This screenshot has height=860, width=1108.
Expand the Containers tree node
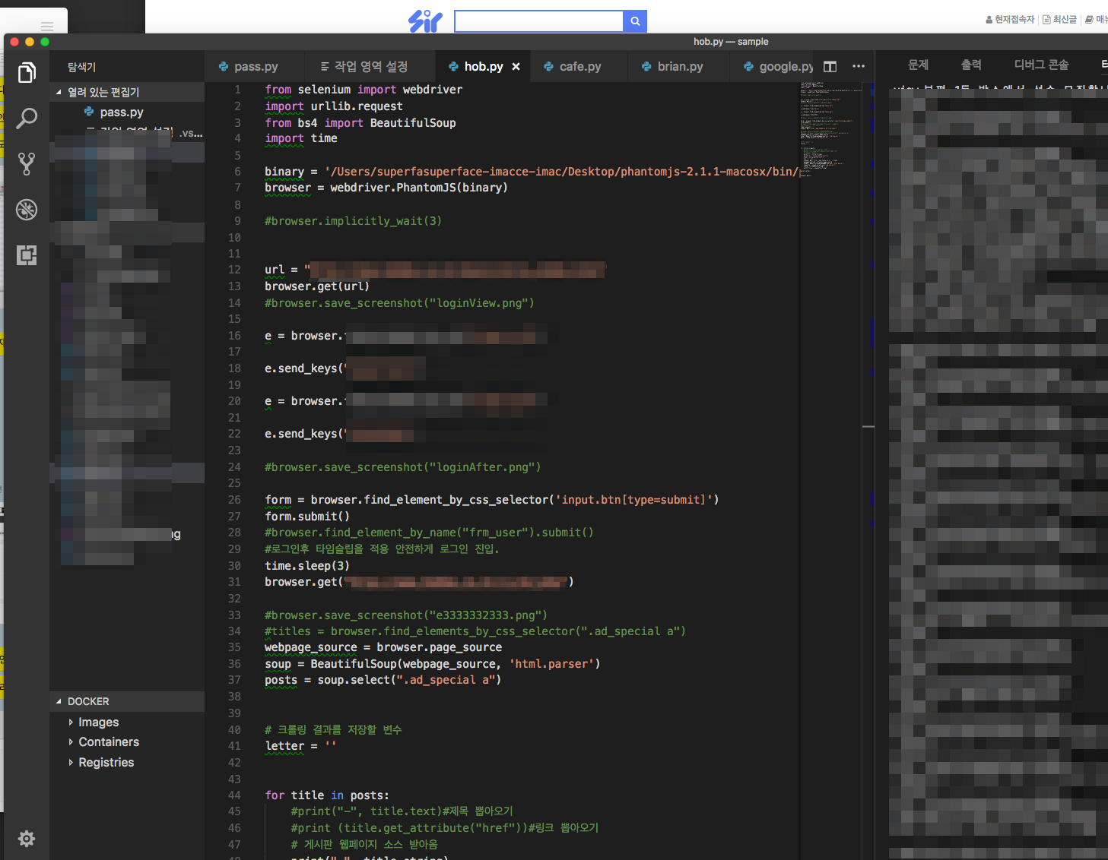108,741
